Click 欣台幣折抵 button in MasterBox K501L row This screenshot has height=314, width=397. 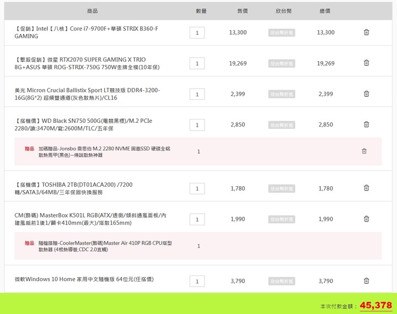click(282, 219)
